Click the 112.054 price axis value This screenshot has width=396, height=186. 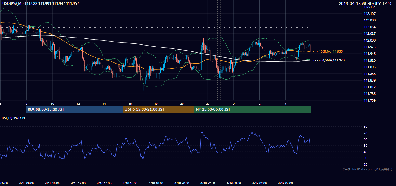[x=370, y=27]
